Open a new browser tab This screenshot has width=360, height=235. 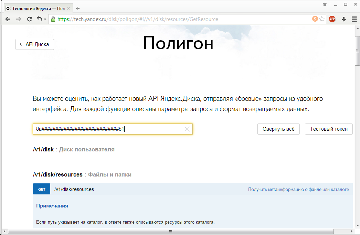(78, 9)
